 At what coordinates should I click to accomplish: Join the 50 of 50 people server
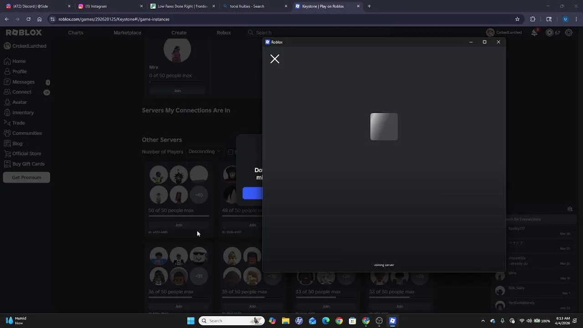coord(179,225)
